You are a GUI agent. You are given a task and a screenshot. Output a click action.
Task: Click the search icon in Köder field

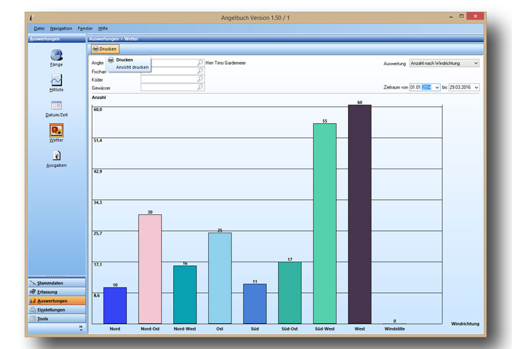click(200, 79)
